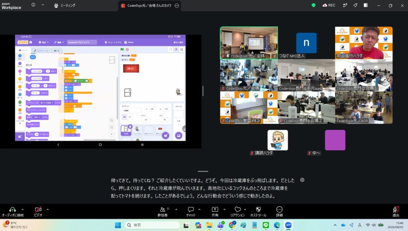
Task: Select CodaDojo長門@会場2 video tile
Action: [x=306, y=108]
